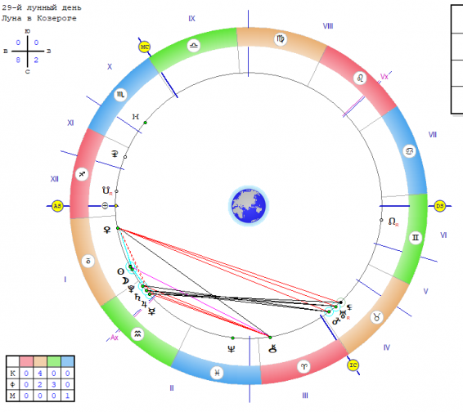Click the house IX label
This screenshot has height=412, width=463.
191,18
